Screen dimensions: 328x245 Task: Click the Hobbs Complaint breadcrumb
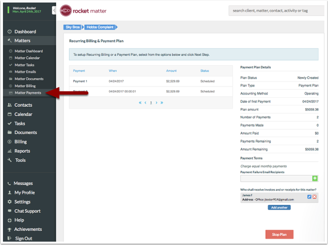100,27
